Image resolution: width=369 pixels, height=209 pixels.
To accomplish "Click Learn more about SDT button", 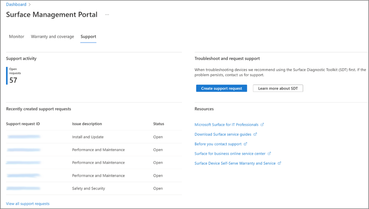I will [x=278, y=88].
